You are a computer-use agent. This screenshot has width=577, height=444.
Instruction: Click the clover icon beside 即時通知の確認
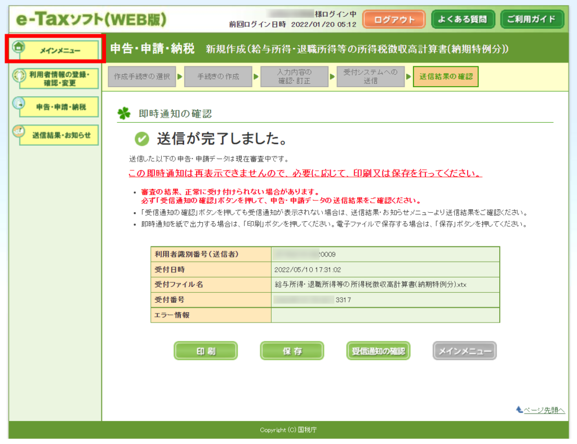pos(123,114)
